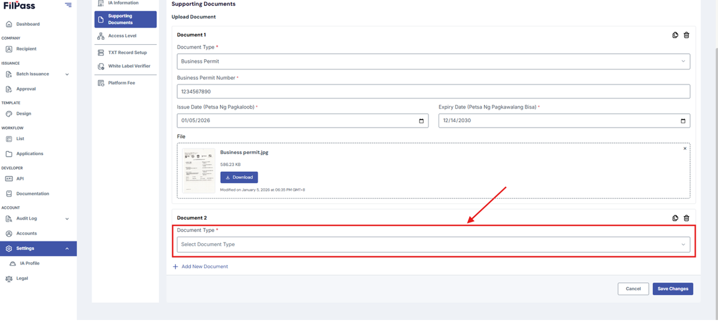Open the Select Document Type dropdown for Document 2
Viewport: 718px width, 321px height.
tap(433, 244)
